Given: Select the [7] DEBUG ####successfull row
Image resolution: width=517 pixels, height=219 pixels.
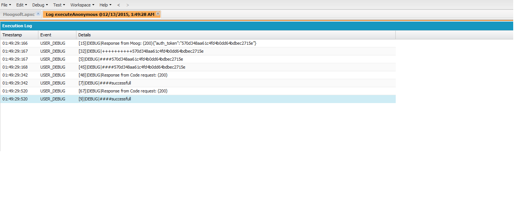Looking at the screenshot, I should click(198, 83).
